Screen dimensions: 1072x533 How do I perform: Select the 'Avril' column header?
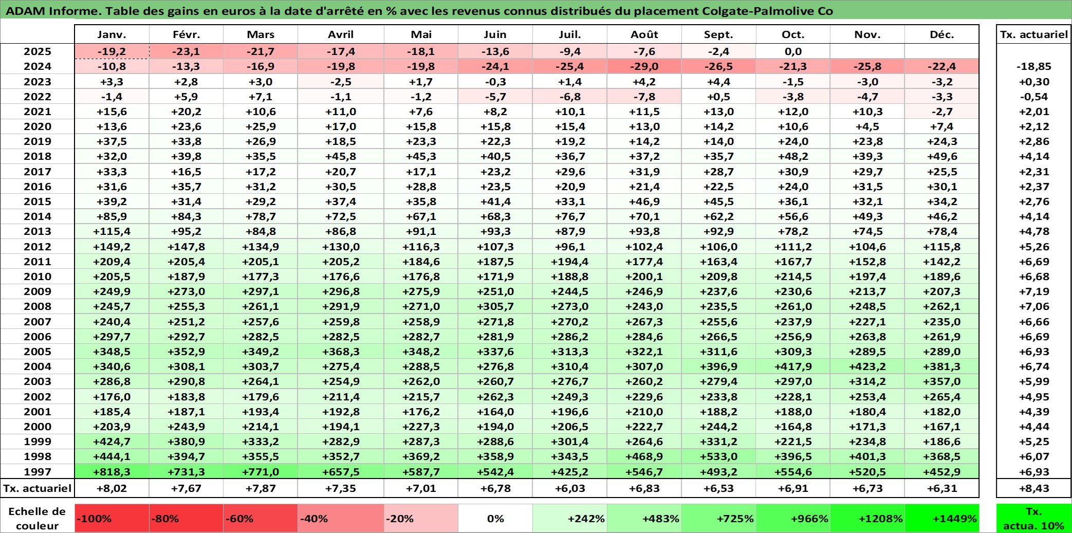(x=341, y=34)
